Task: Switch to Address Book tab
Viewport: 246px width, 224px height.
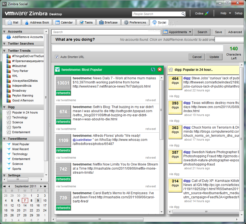Action: pos(37,22)
